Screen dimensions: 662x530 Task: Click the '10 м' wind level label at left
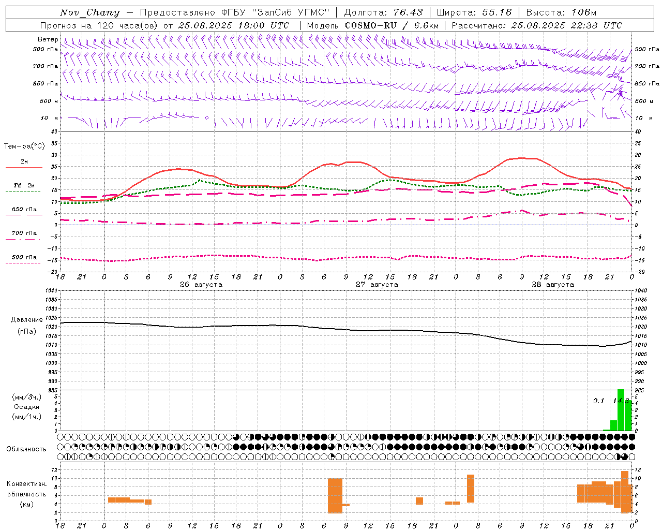(x=50, y=118)
